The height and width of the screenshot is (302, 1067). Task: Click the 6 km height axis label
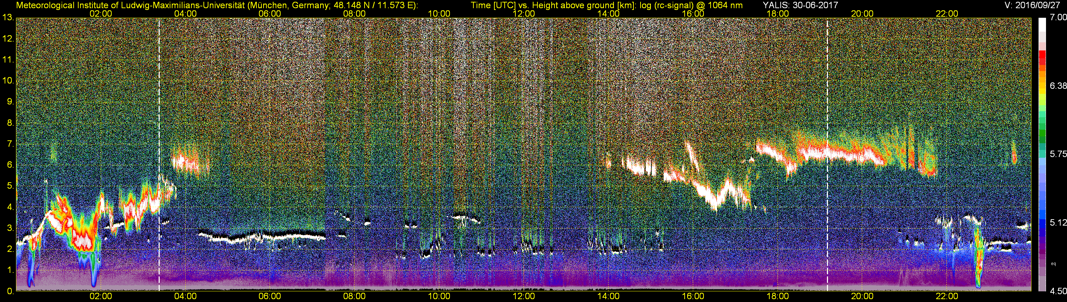coord(10,165)
